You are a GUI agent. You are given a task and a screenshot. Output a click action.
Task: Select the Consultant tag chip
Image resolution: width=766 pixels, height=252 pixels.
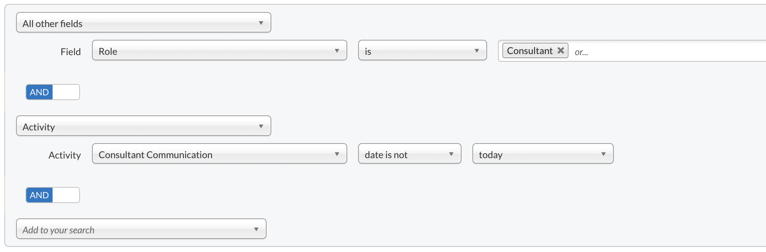point(529,51)
